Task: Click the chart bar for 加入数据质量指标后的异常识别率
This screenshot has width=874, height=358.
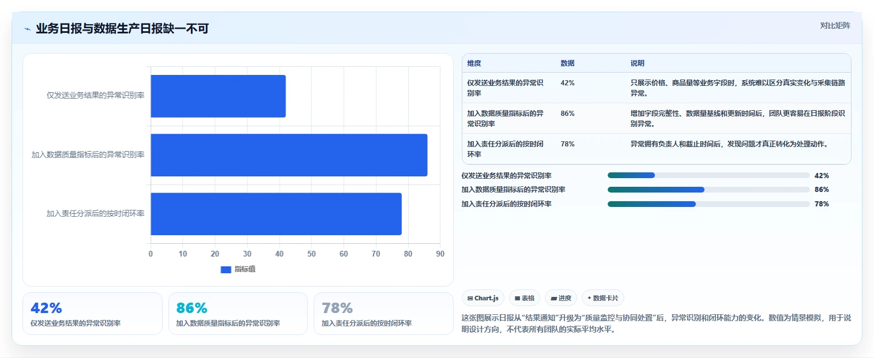Action: [289, 155]
